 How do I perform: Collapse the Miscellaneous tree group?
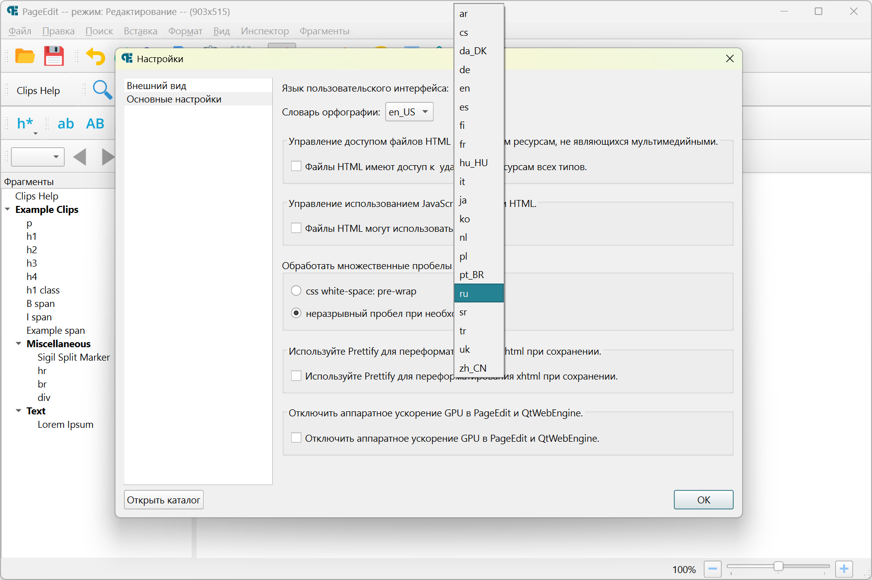pyautogui.click(x=18, y=344)
